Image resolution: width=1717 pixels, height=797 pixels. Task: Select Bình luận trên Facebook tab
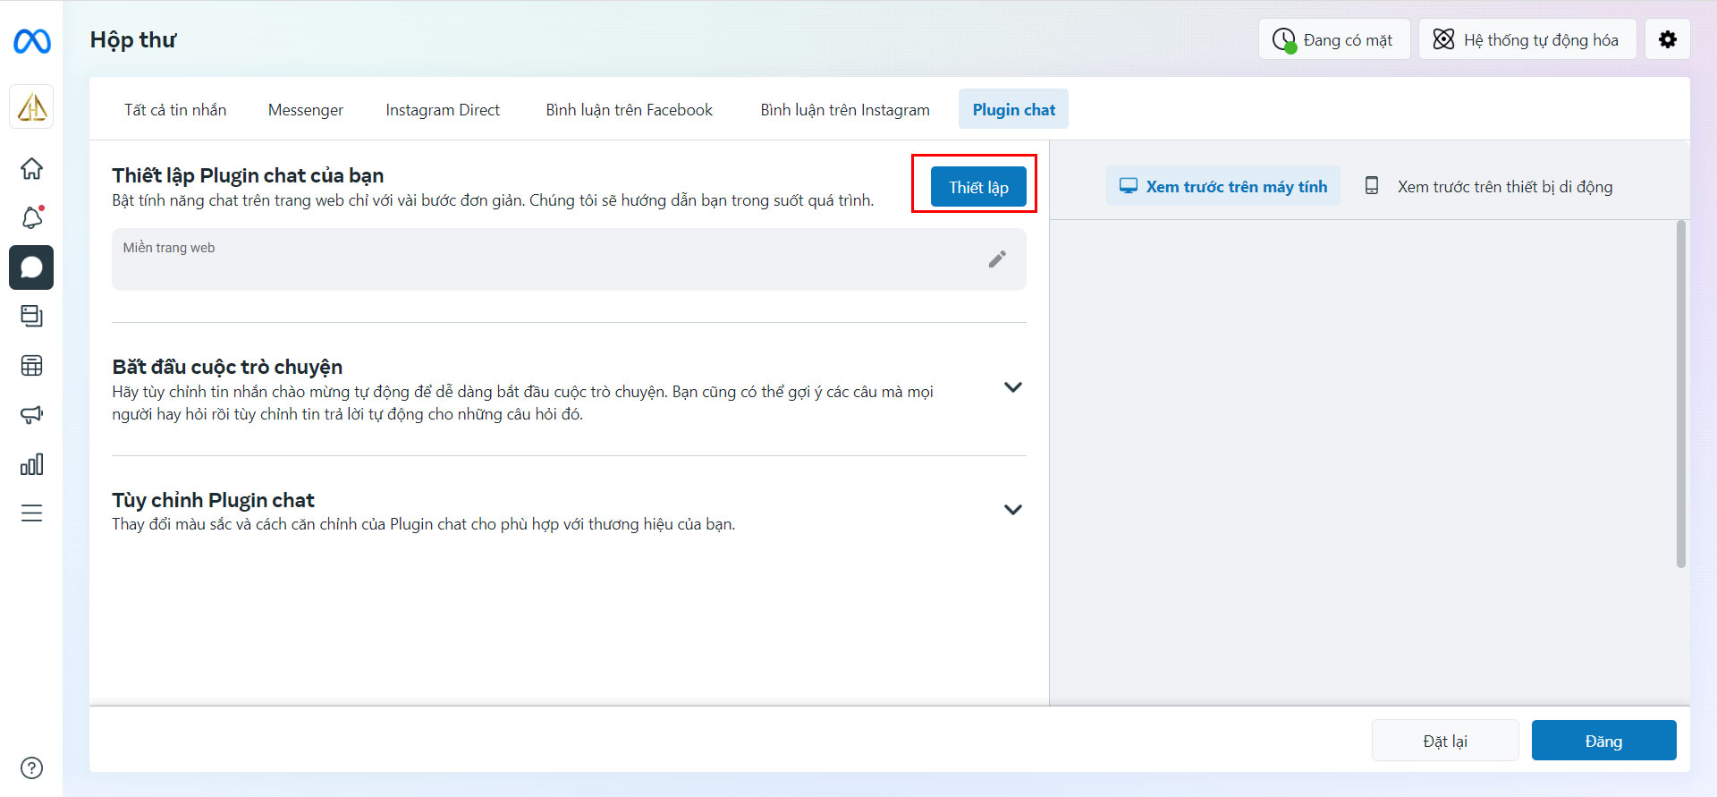click(630, 109)
